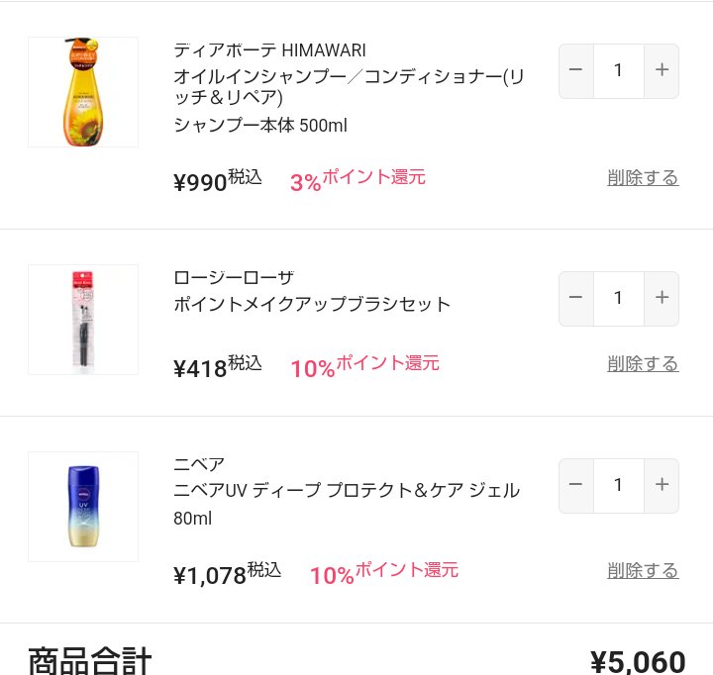Open Rosy Rosa brush set thumbnail
The width and height of the screenshot is (713, 675).
click(83, 320)
